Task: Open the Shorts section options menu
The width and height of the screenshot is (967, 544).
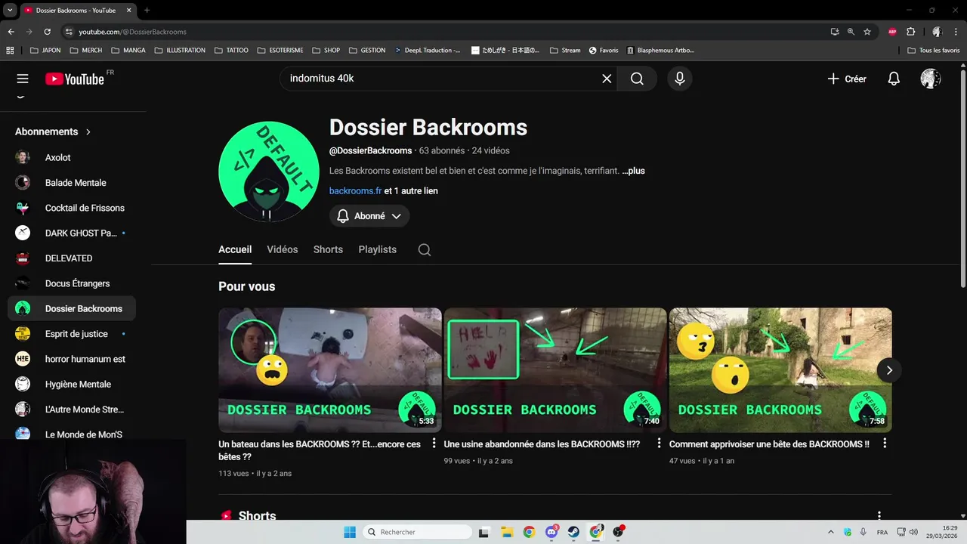Action: point(879,515)
